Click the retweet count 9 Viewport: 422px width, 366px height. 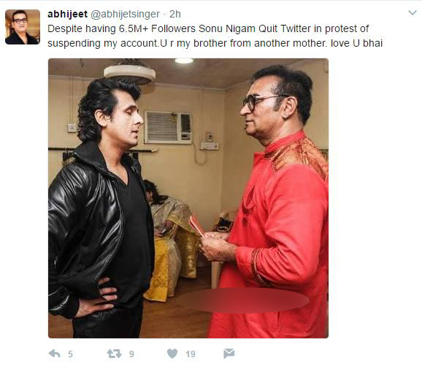tap(131, 354)
